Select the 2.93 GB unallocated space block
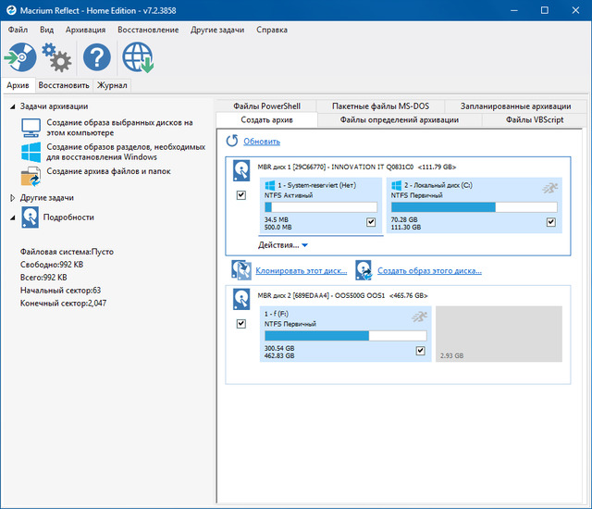592x509 pixels. [x=498, y=334]
